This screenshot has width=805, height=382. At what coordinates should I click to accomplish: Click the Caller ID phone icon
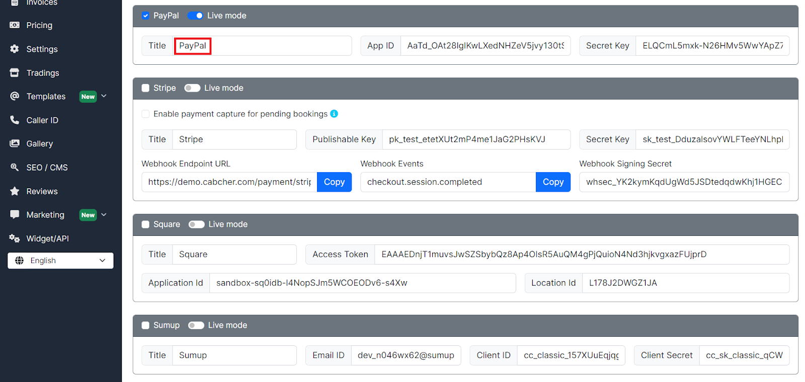[x=15, y=120]
